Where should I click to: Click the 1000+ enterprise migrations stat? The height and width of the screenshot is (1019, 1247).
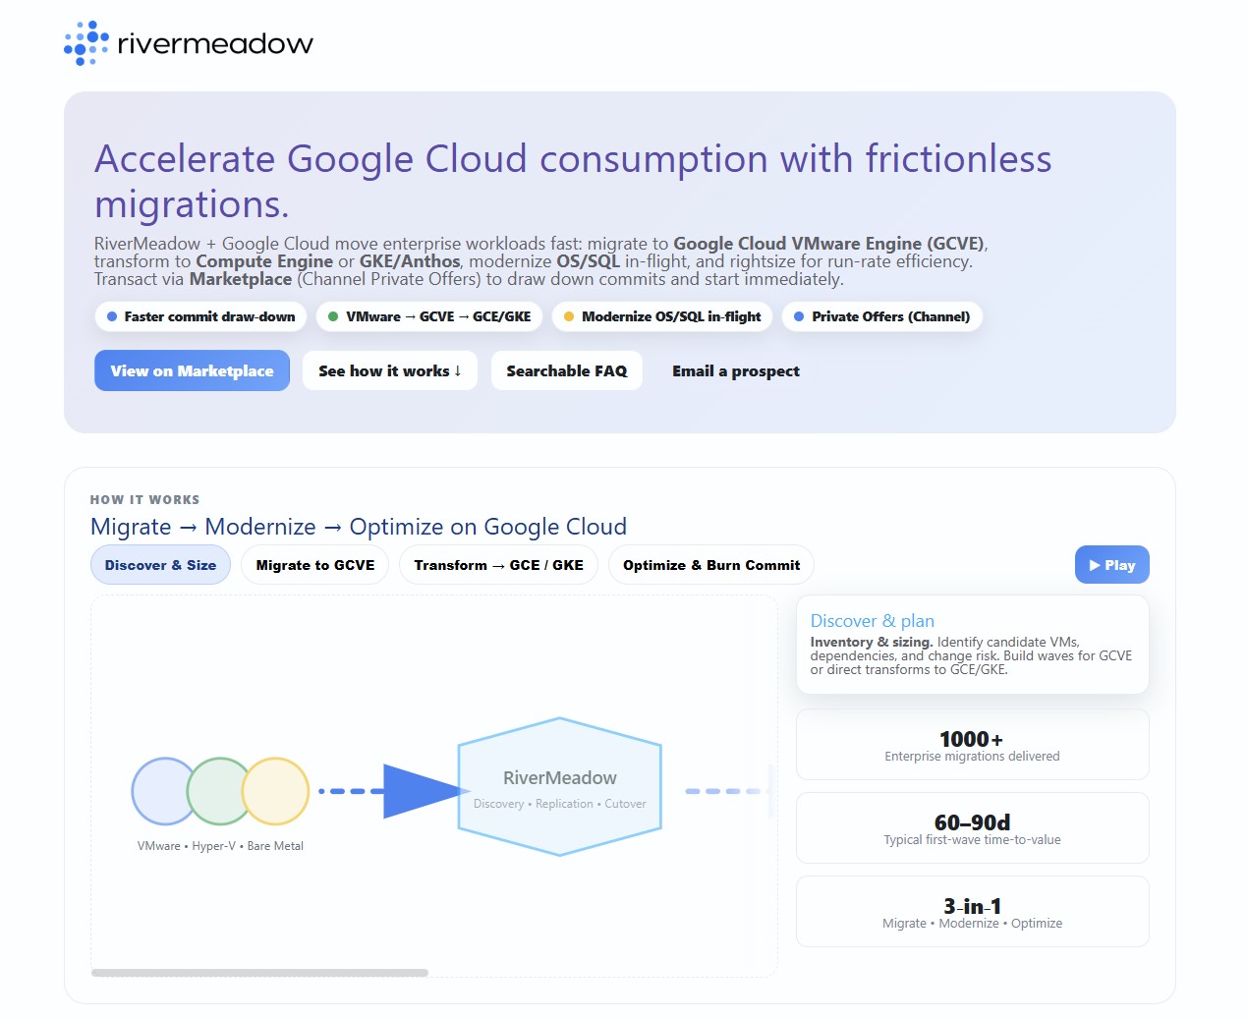(972, 745)
